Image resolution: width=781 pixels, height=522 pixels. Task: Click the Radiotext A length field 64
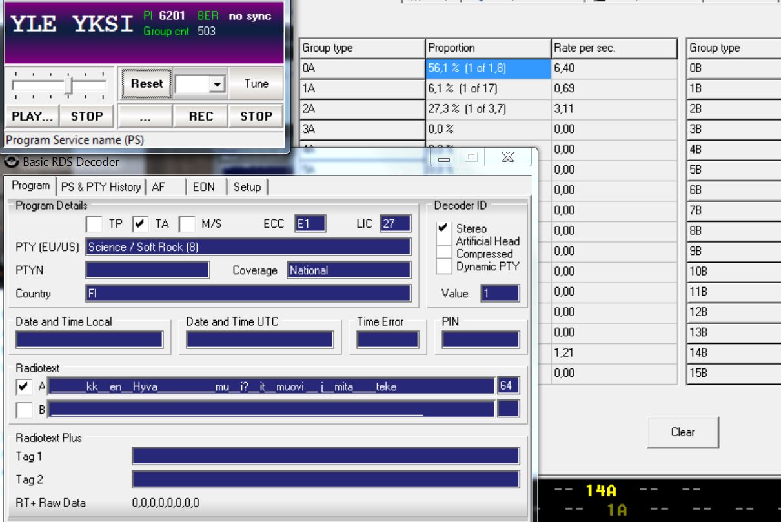pos(508,386)
